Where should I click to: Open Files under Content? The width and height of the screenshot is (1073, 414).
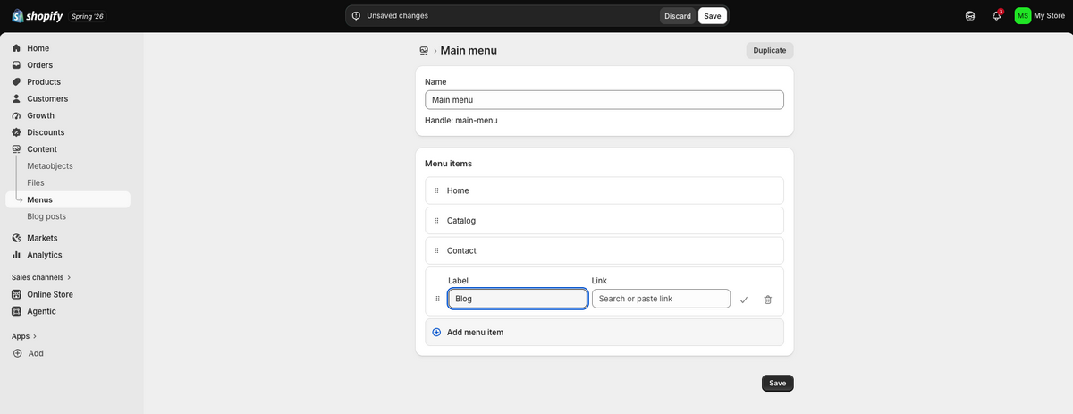click(36, 182)
